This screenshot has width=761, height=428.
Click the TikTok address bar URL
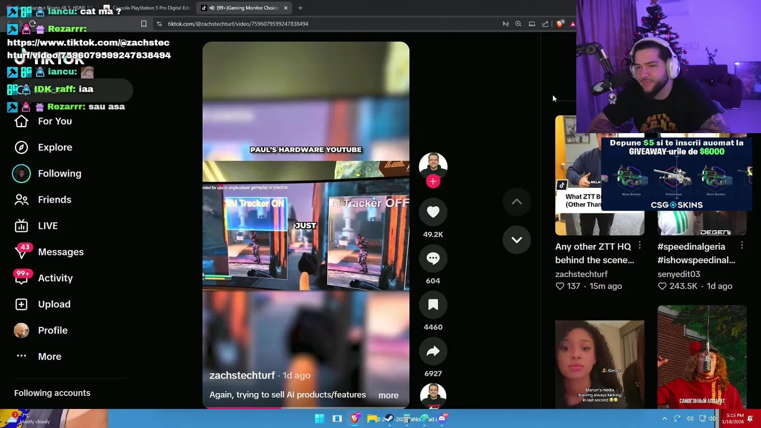point(238,24)
